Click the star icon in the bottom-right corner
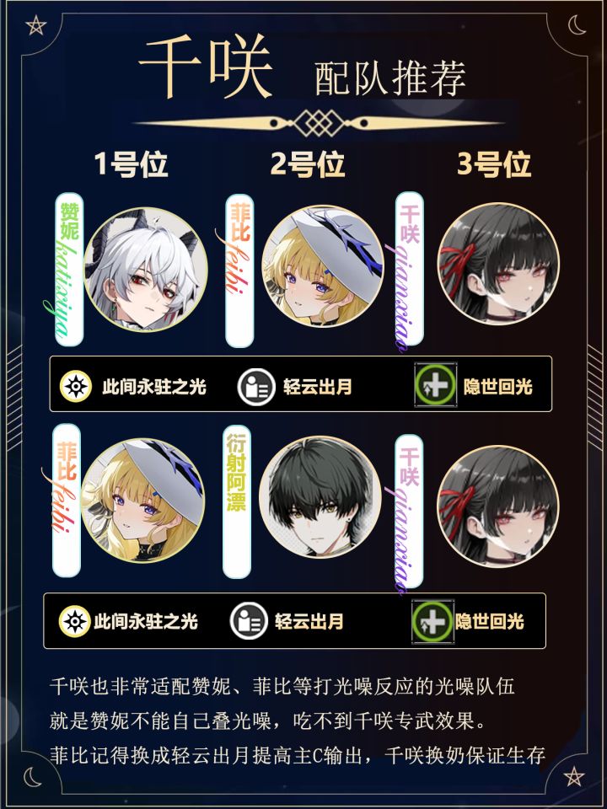This screenshot has height=809, width=607. pyautogui.click(x=573, y=776)
